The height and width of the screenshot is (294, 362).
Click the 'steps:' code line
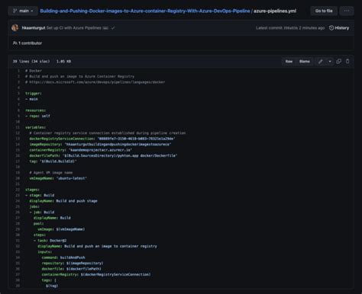[40, 235]
